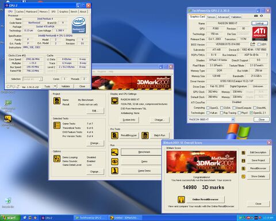Click the Save Project floppy icon
The width and height of the screenshot is (276, 221).
click(x=243, y=161)
